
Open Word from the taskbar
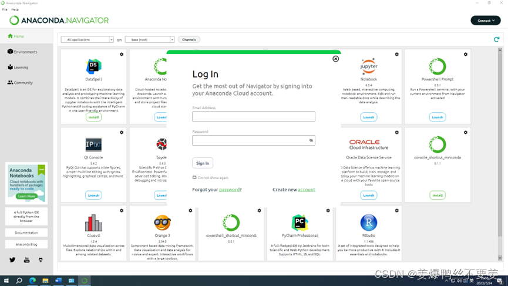(58, 281)
